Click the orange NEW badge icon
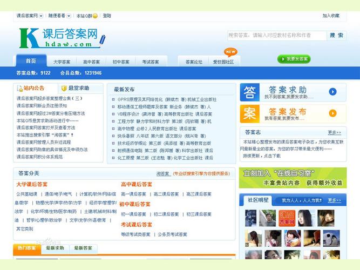Screen dimensions: 360x270 click(x=230, y=52)
